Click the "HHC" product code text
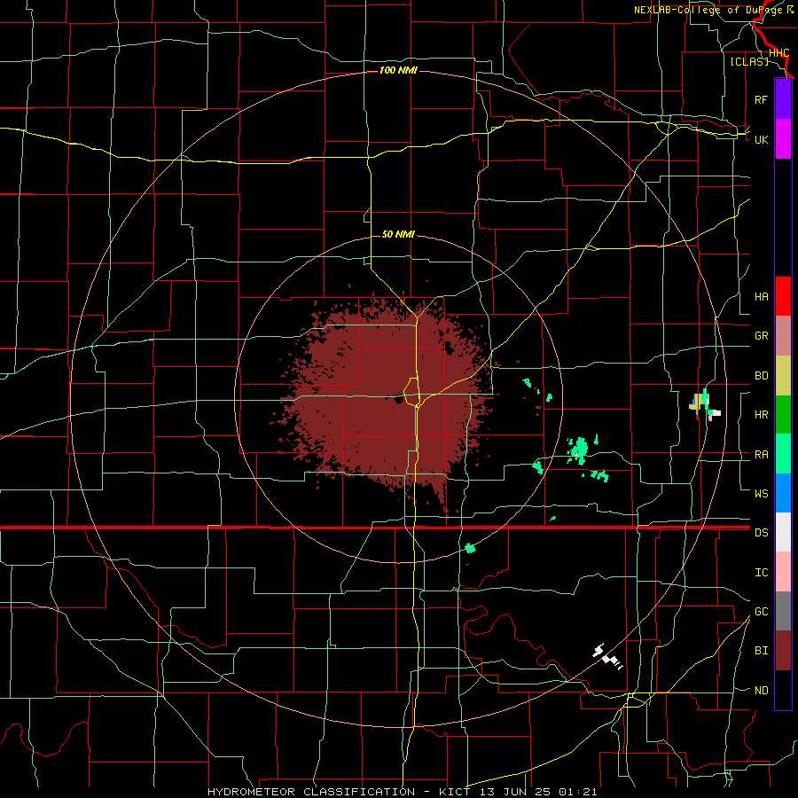 coord(778,53)
